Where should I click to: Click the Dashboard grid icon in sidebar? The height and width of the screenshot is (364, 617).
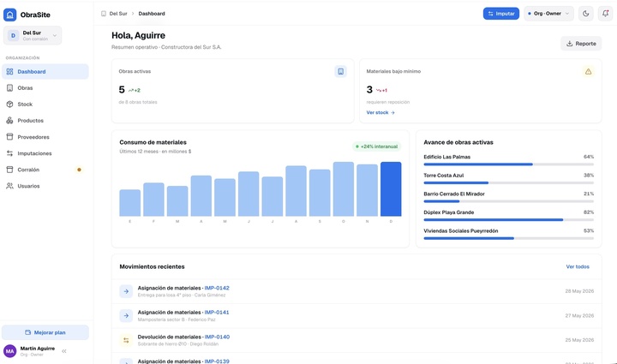tap(9, 72)
